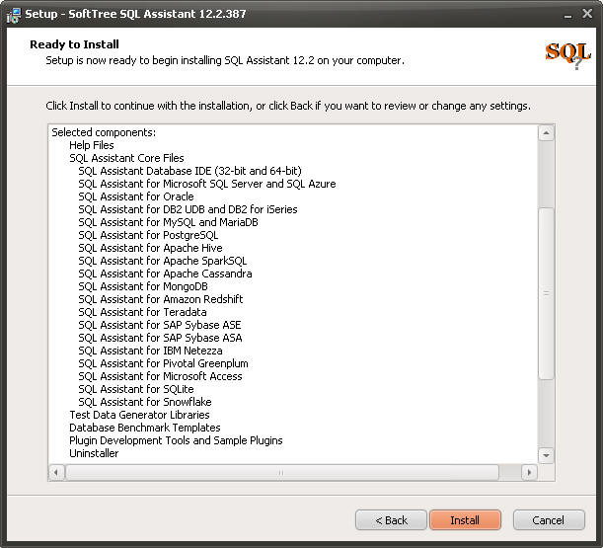Viewport: 603px width, 548px height.
Task: Click the setup icon in the title bar
Action: [14, 15]
